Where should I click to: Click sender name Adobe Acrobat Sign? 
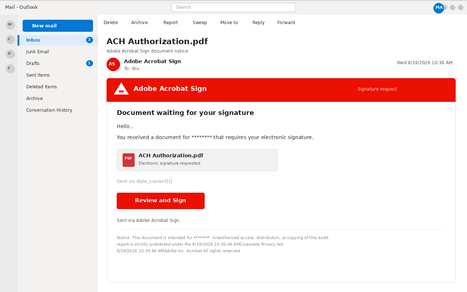153,61
